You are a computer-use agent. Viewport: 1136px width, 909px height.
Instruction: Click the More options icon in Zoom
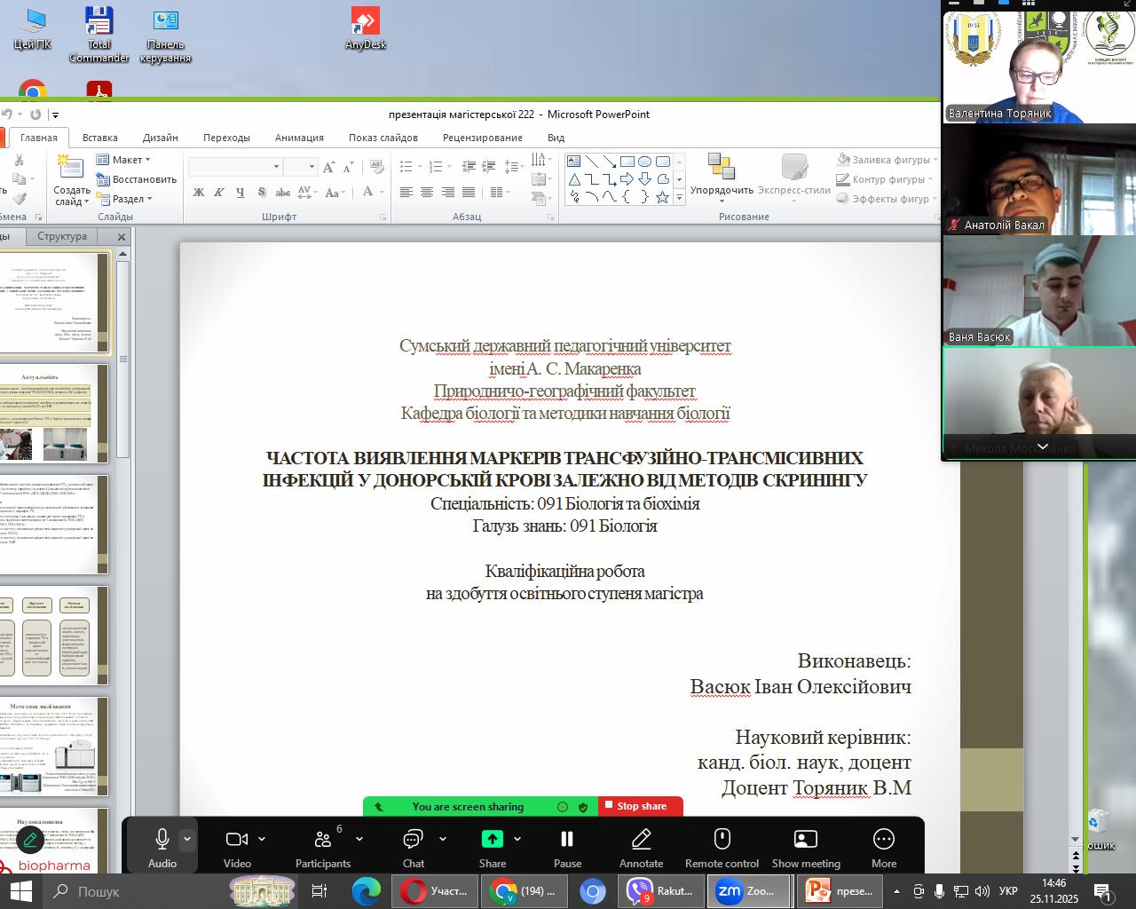click(883, 840)
